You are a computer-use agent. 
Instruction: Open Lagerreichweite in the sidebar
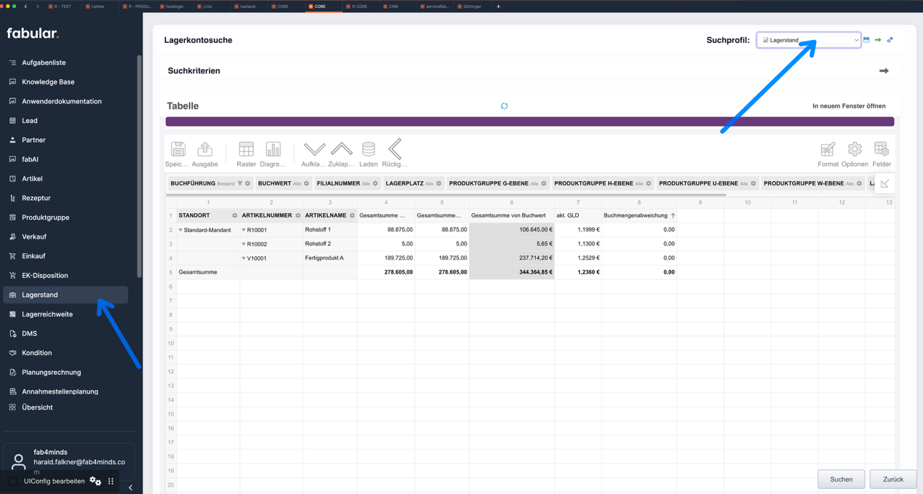click(47, 314)
